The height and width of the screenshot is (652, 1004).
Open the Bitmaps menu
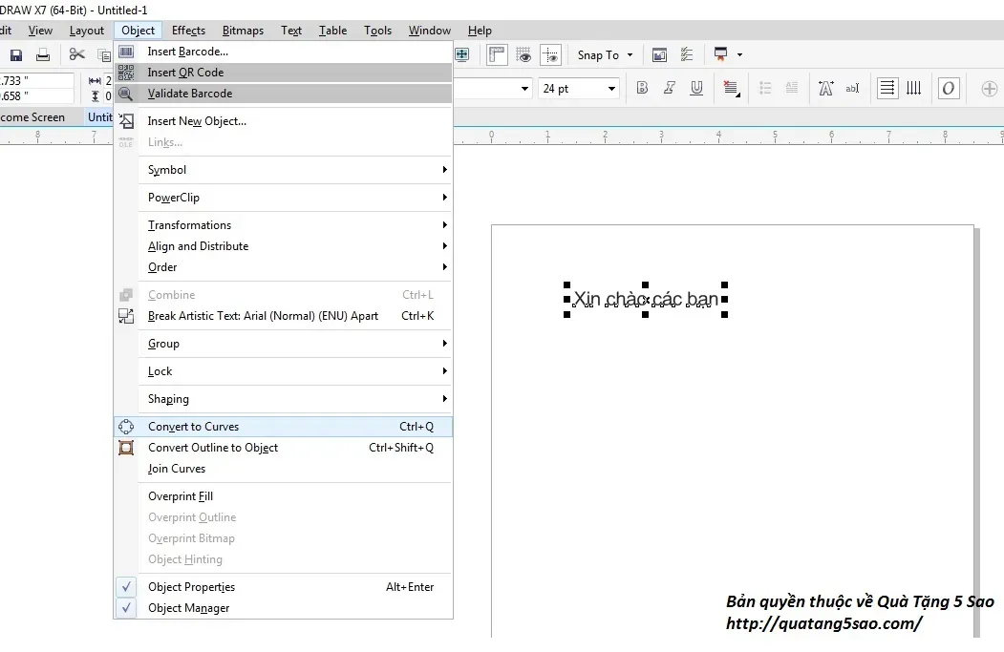click(x=242, y=30)
